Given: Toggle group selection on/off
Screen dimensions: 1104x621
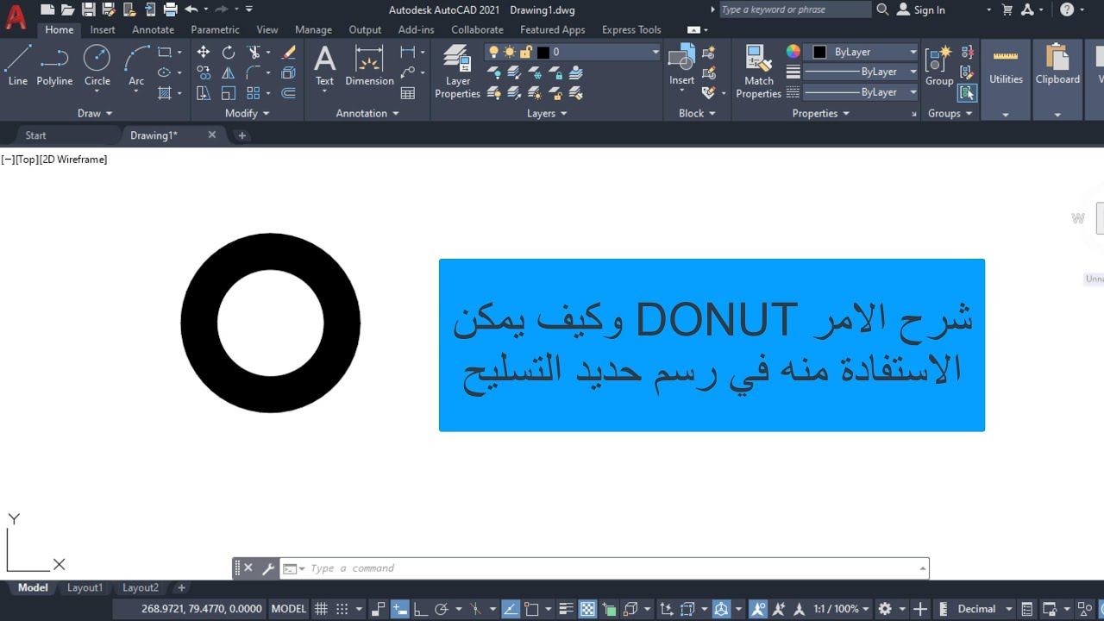Looking at the screenshot, I should point(967,92).
